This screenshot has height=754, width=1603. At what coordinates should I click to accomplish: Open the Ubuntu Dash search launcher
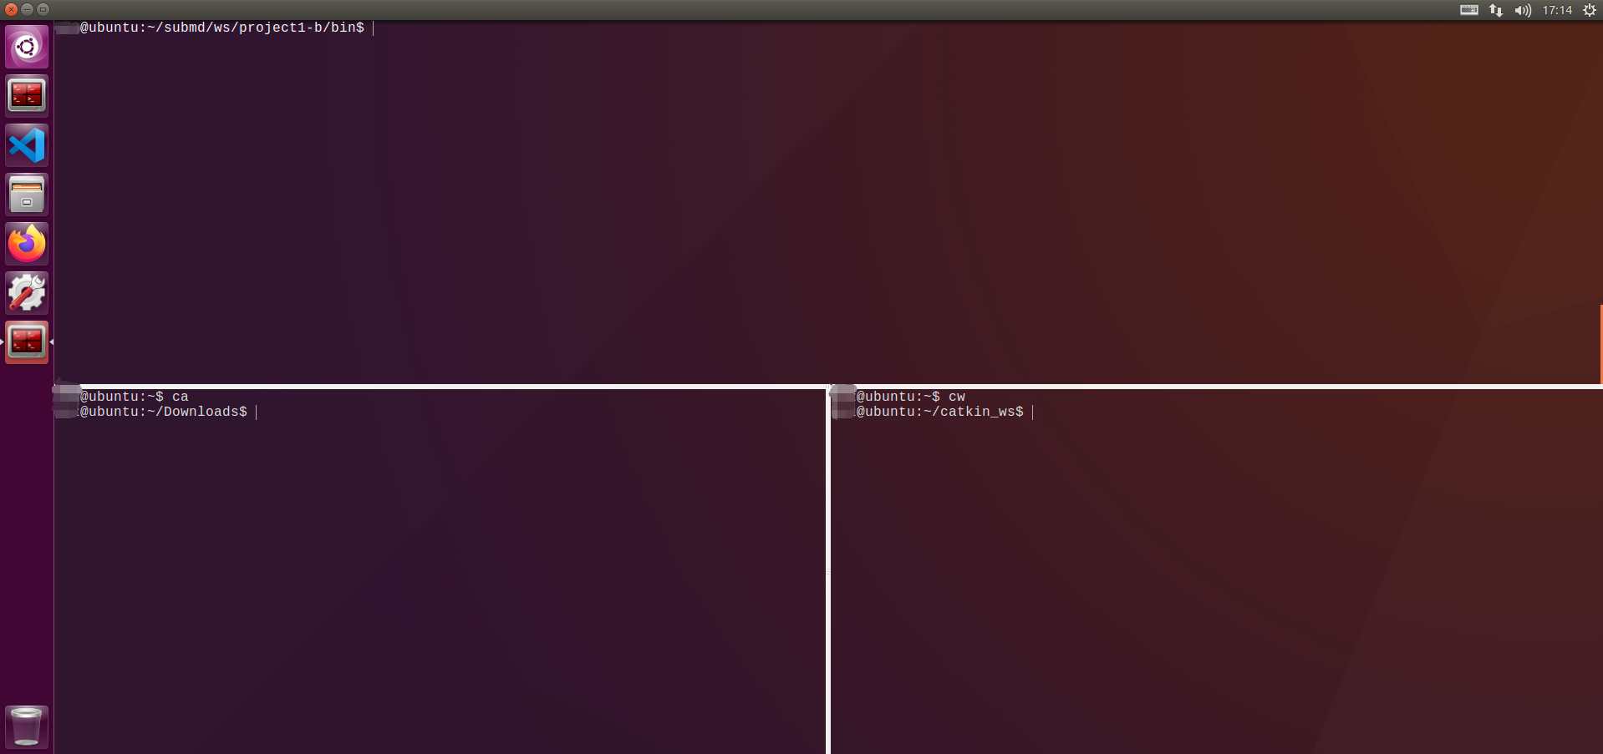click(27, 47)
